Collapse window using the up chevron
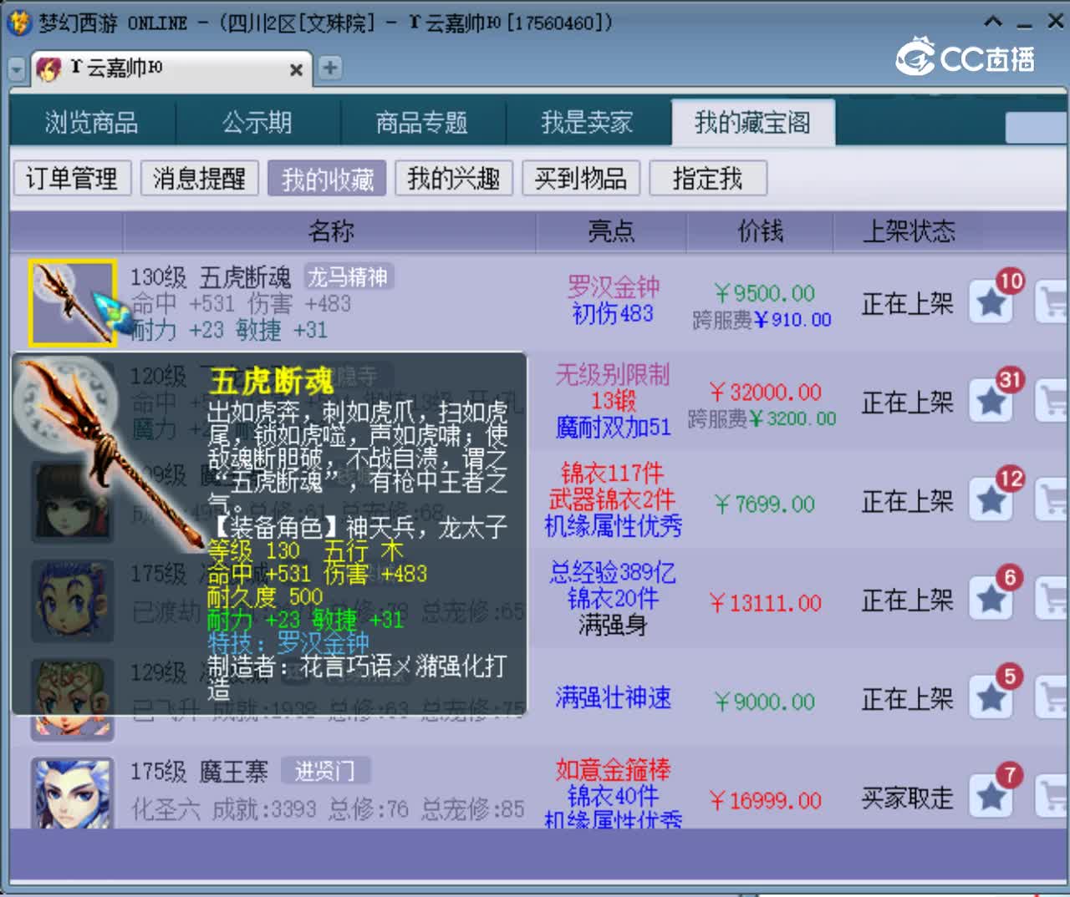 tap(993, 22)
